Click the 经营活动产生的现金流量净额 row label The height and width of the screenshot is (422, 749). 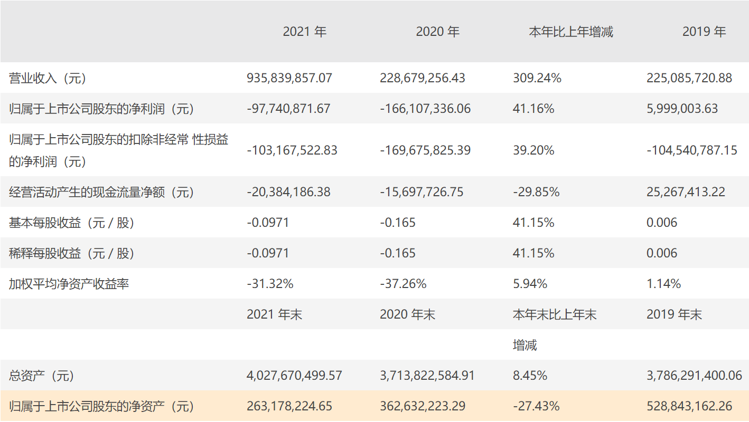click(101, 193)
